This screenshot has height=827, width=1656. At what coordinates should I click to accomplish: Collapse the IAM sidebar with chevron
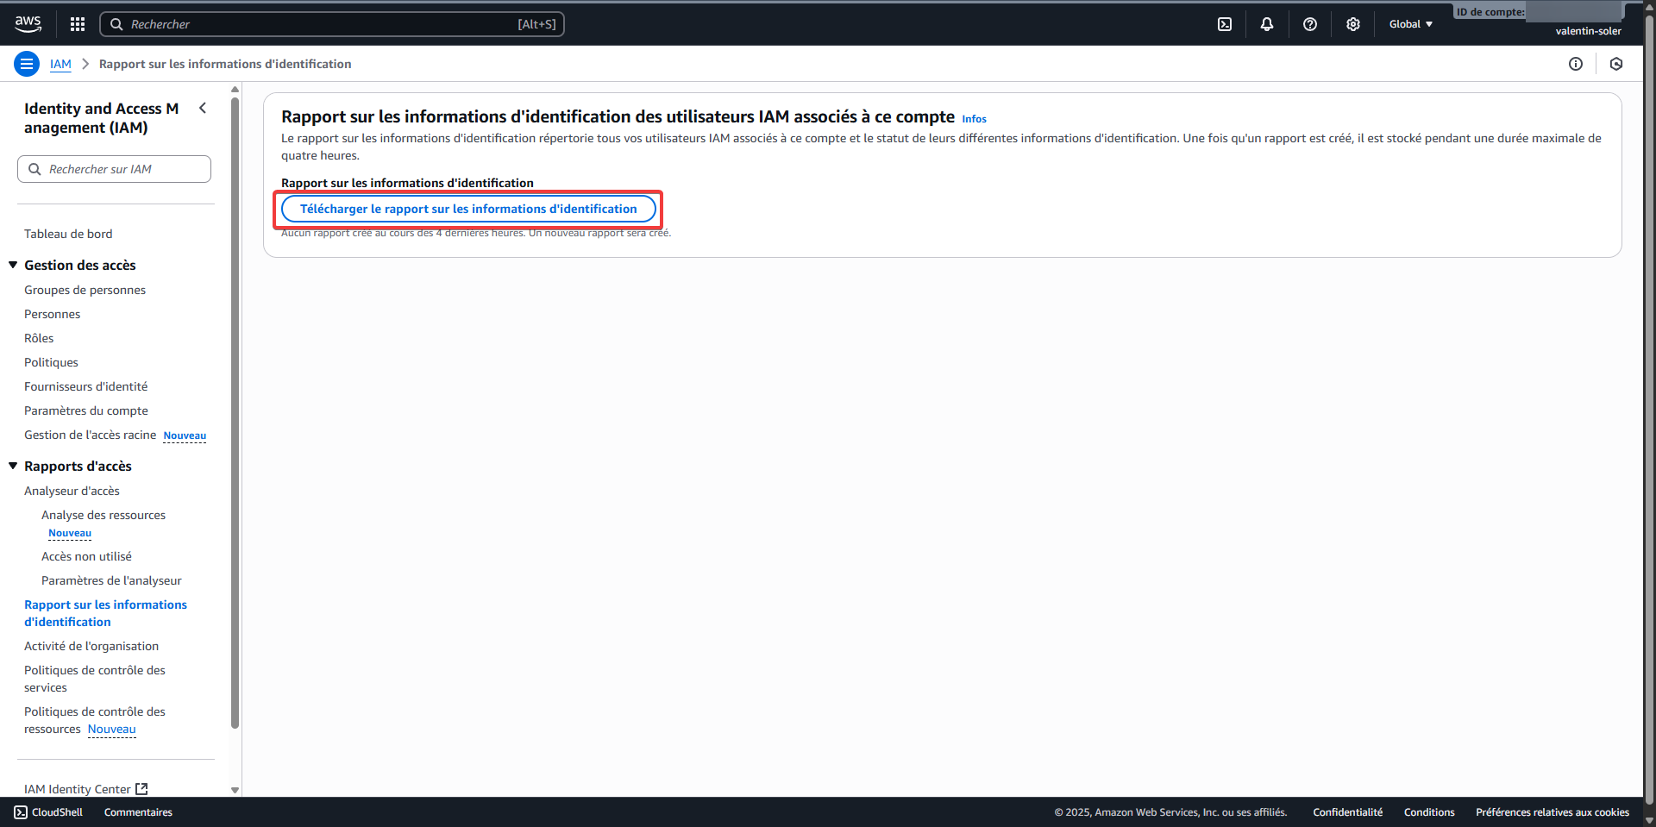pyautogui.click(x=203, y=108)
